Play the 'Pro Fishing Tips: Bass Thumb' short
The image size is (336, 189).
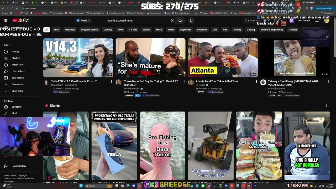coord(162,146)
